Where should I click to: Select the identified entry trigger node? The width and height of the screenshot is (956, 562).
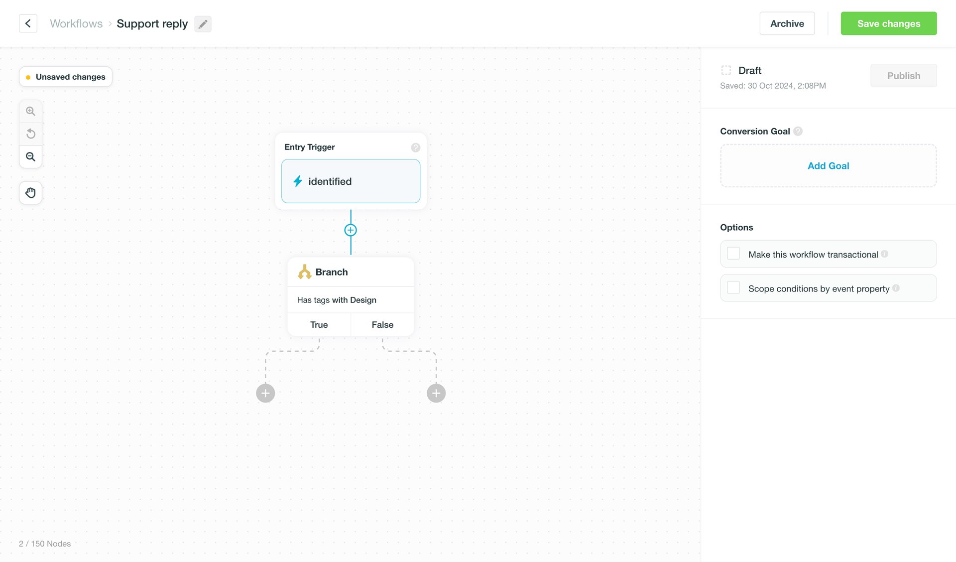351,181
